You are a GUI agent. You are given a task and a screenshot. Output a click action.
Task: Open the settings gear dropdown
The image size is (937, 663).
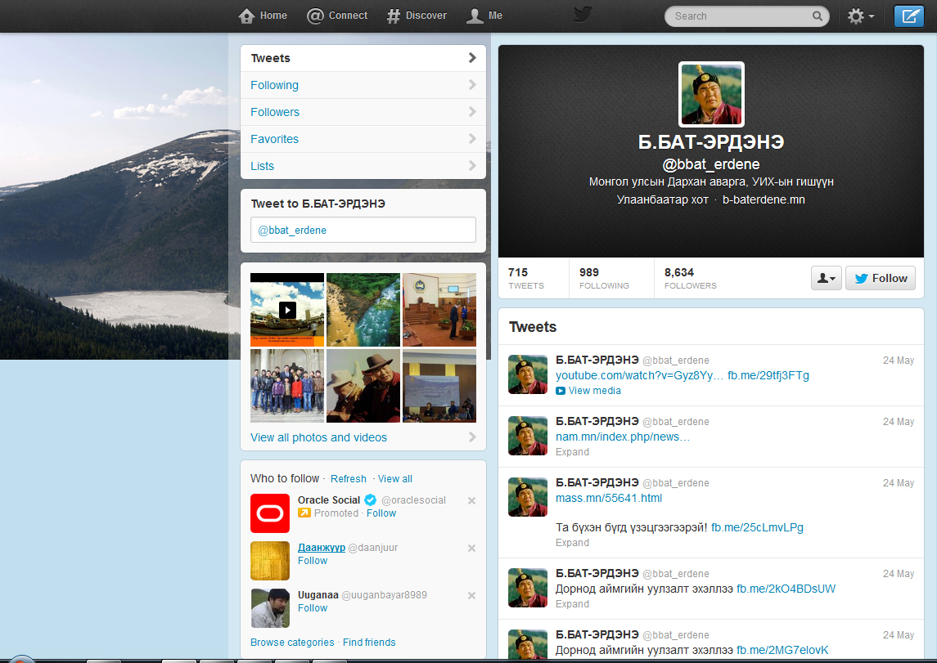click(860, 16)
